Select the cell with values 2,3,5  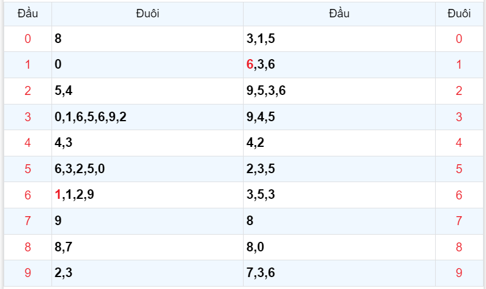pyautogui.click(x=260, y=169)
